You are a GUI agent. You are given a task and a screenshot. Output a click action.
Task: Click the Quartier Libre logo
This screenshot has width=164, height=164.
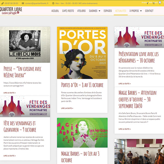point(11,11)
